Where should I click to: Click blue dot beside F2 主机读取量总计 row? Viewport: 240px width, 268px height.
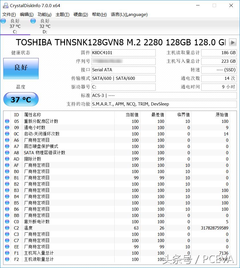click(x=7, y=259)
